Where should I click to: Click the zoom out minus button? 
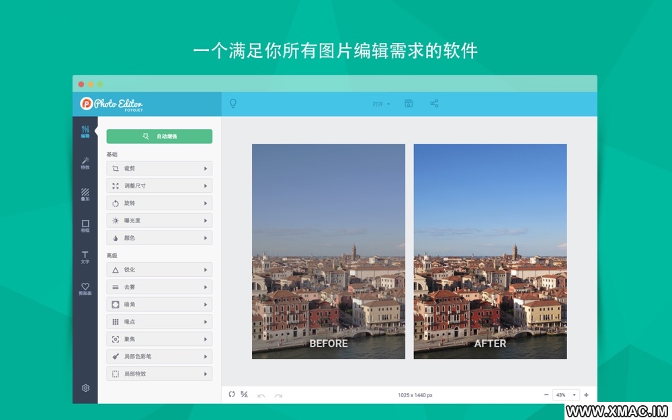pos(546,394)
